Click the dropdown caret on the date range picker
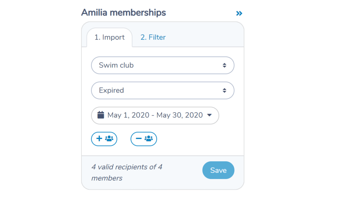The width and height of the screenshot is (342, 197). 210,115
